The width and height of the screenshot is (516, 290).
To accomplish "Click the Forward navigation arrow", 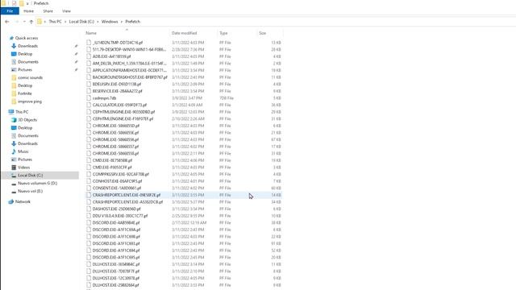I will tap(17, 22).
